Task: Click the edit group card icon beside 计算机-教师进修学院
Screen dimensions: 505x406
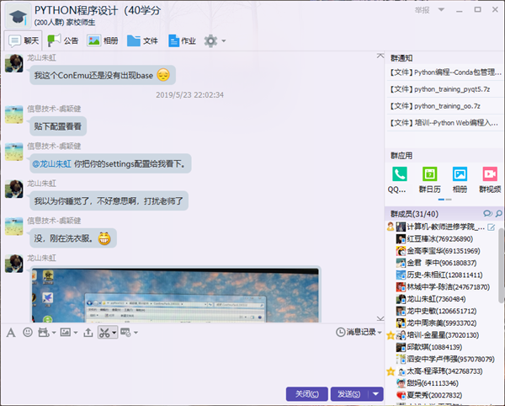Action: tap(492, 227)
